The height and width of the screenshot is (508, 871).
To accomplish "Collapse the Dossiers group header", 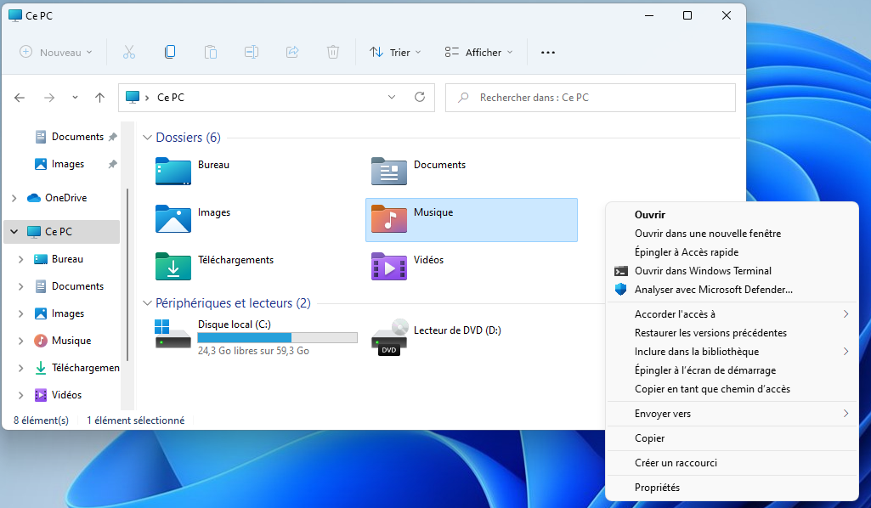I will click(147, 138).
